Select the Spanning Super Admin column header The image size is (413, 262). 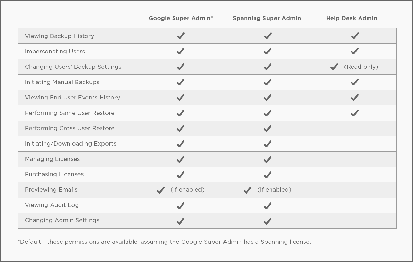267,18
